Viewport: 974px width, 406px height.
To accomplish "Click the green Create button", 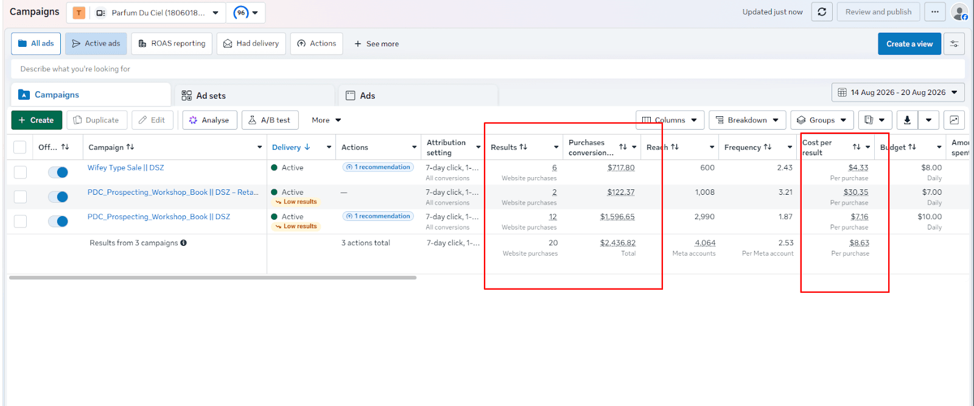I will 37,120.
